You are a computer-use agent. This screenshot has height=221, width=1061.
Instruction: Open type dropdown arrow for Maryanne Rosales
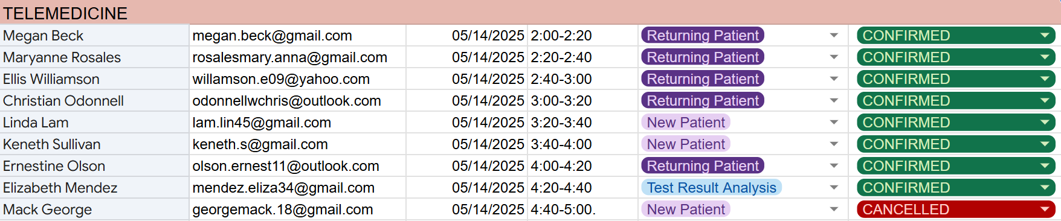(x=834, y=57)
